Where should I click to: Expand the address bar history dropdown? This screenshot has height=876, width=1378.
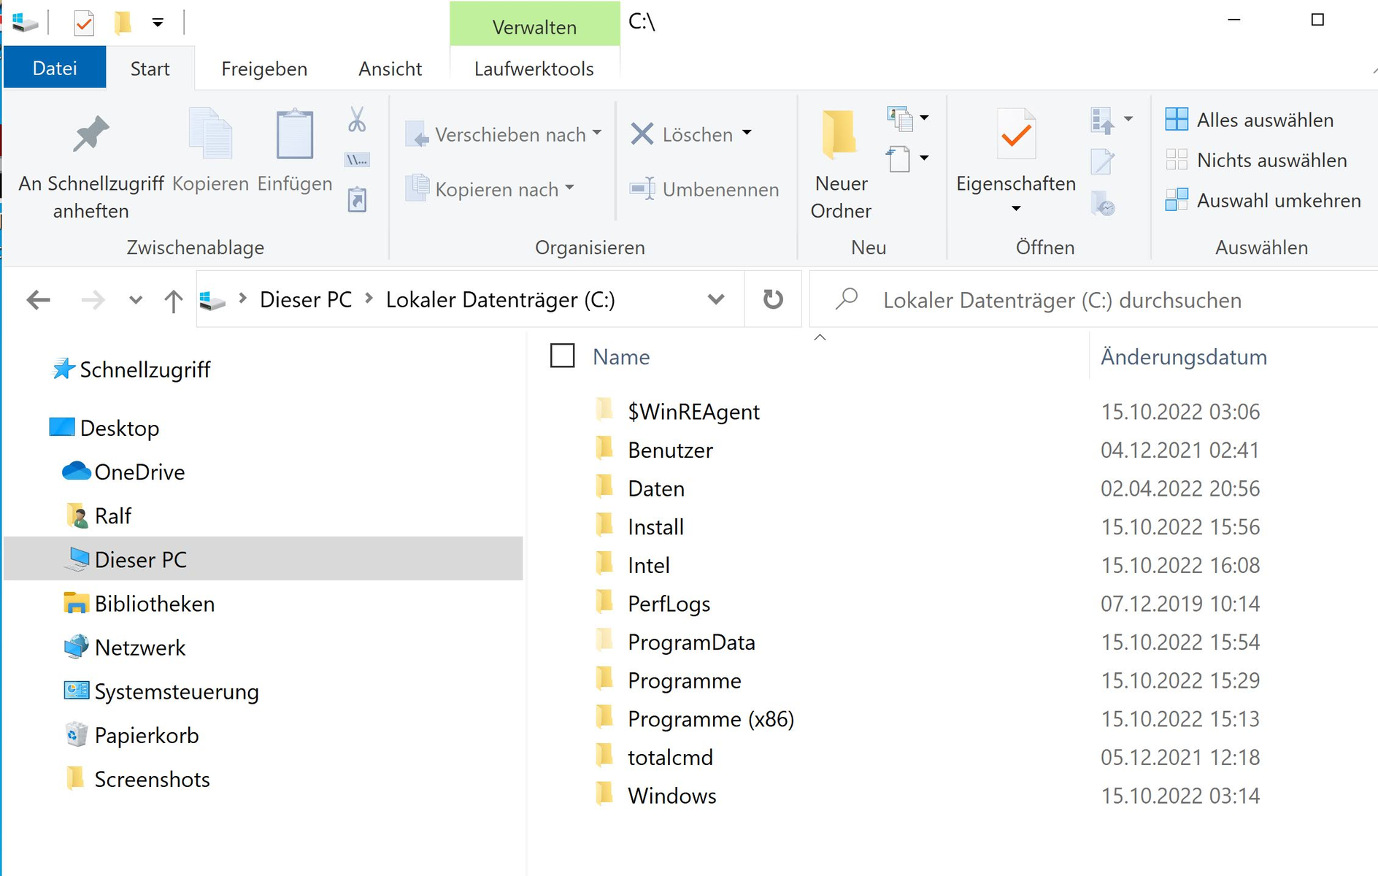tap(716, 299)
